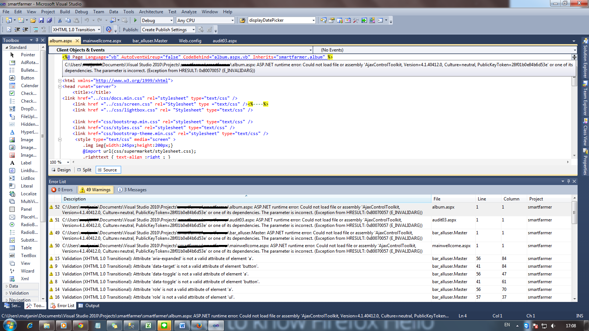The height and width of the screenshot is (331, 589).
Task: Save album.aspx with the Save icon
Action: [x=41, y=20]
